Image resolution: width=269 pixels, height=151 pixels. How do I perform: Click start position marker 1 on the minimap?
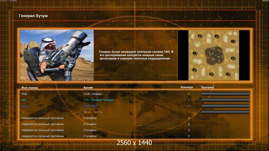[x=233, y=41]
